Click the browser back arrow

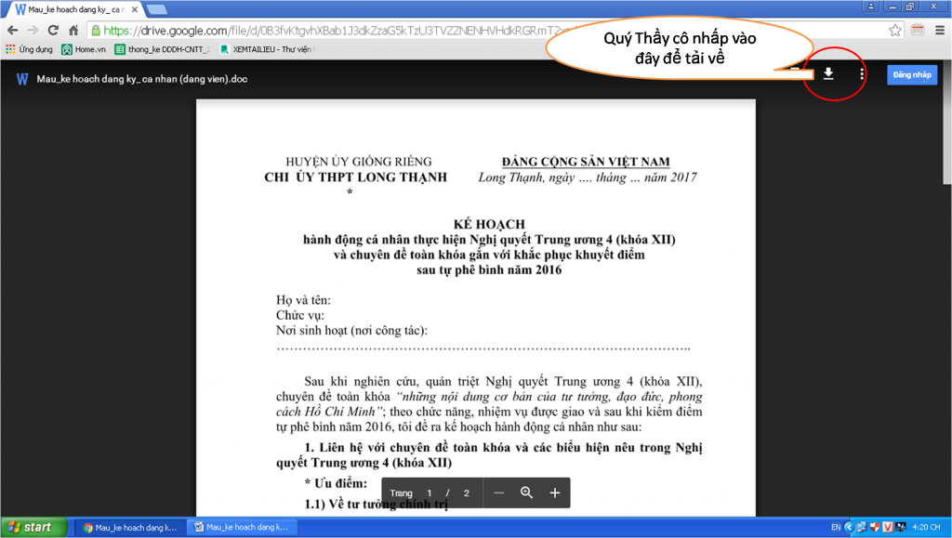click(x=12, y=31)
